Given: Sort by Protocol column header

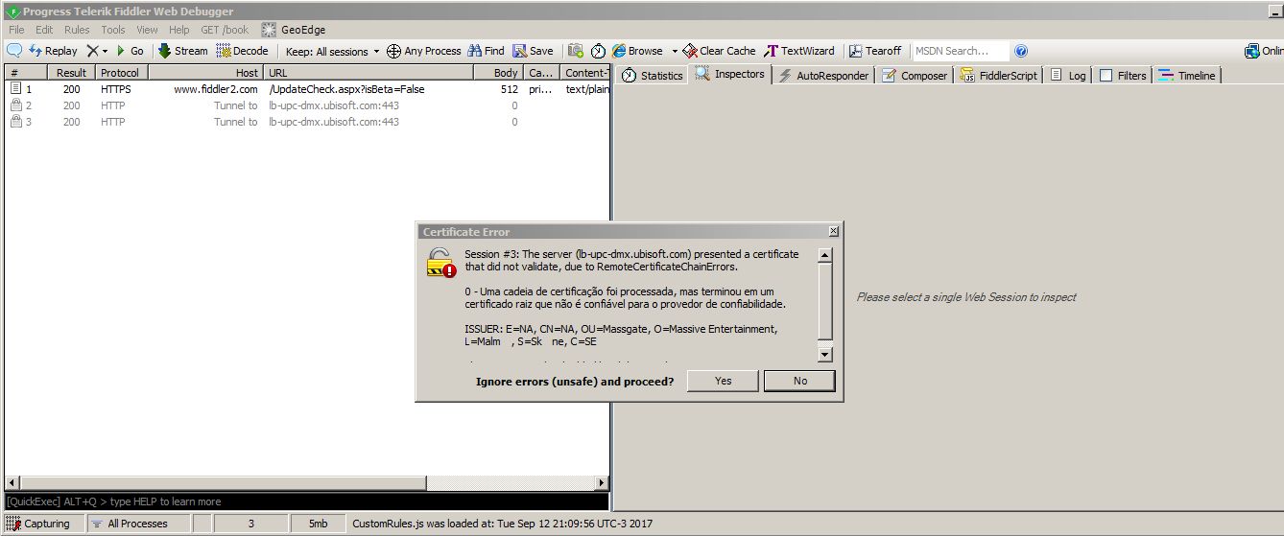Looking at the screenshot, I should 122,73.
